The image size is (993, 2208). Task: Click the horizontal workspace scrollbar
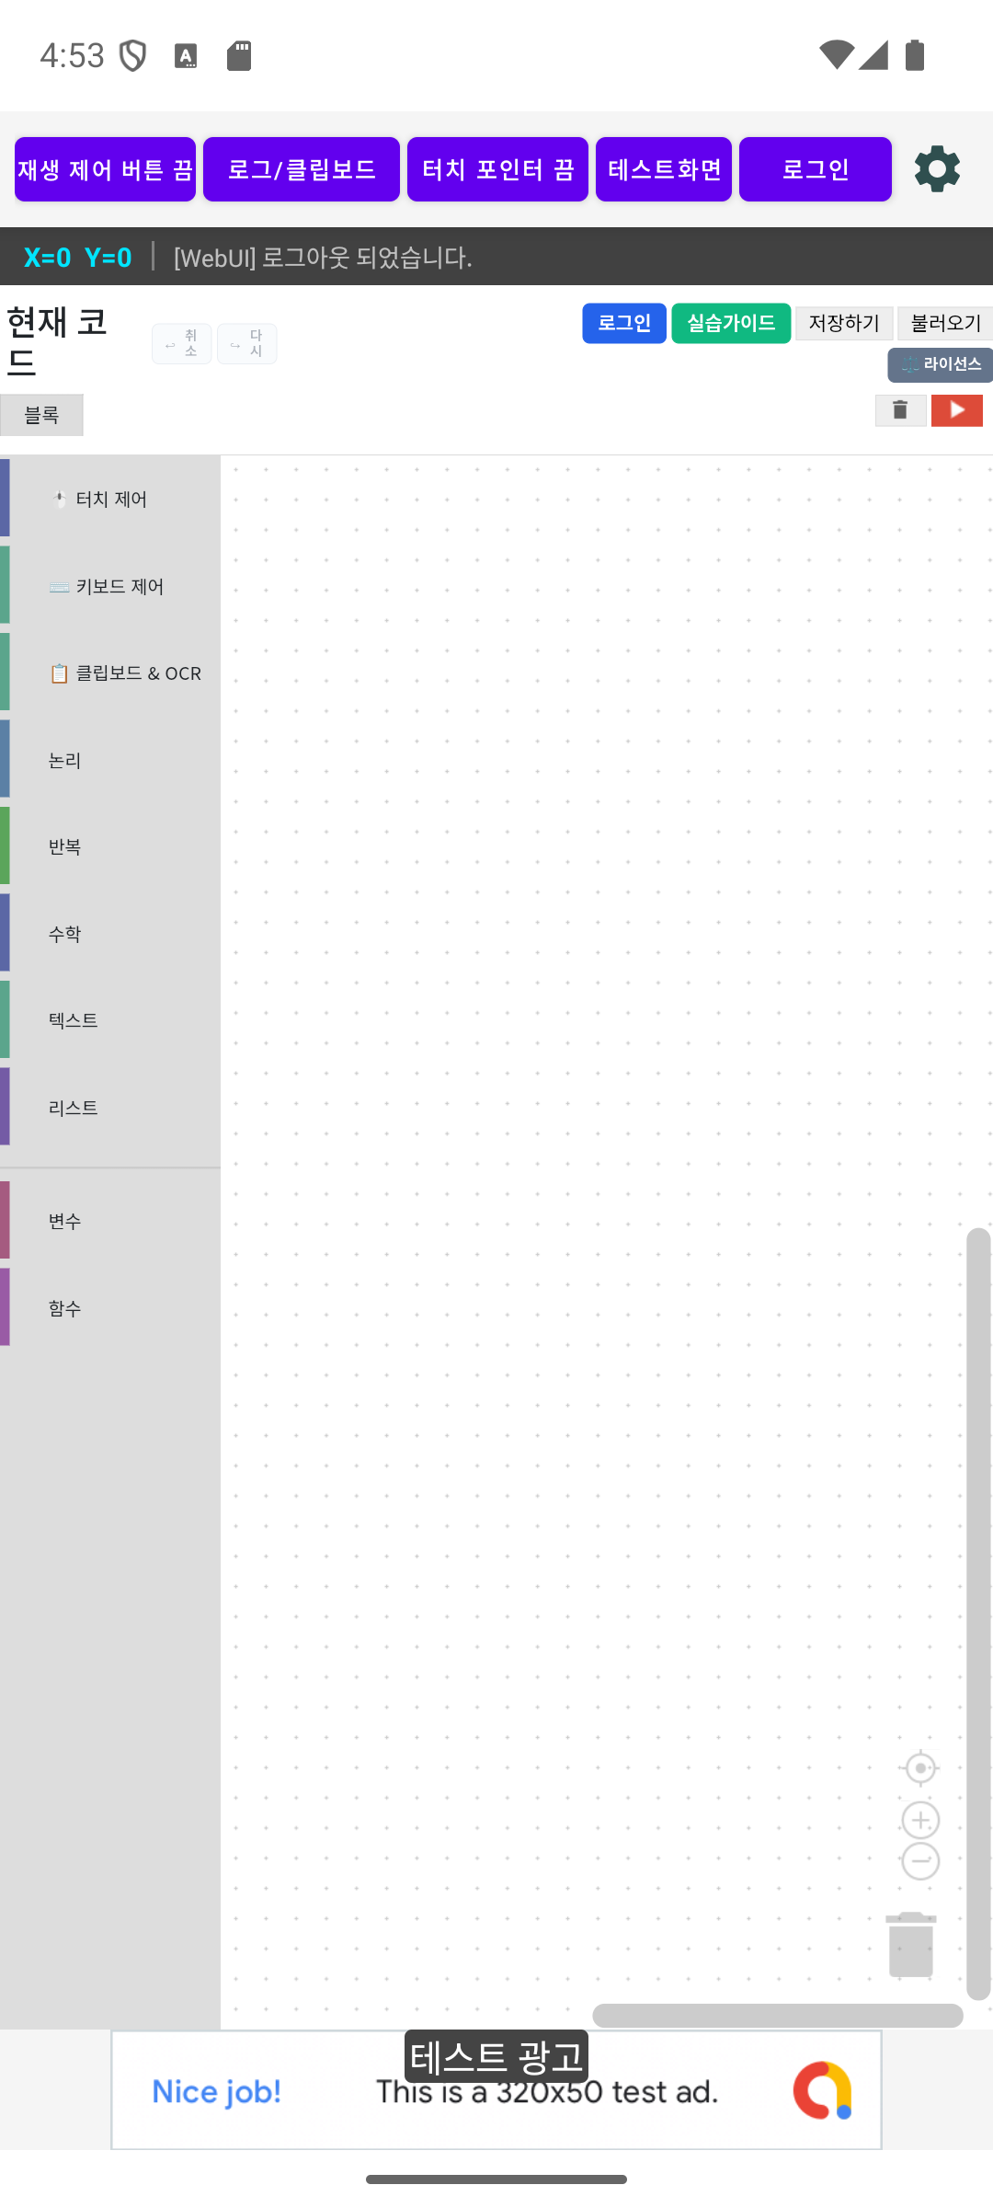(778, 2015)
